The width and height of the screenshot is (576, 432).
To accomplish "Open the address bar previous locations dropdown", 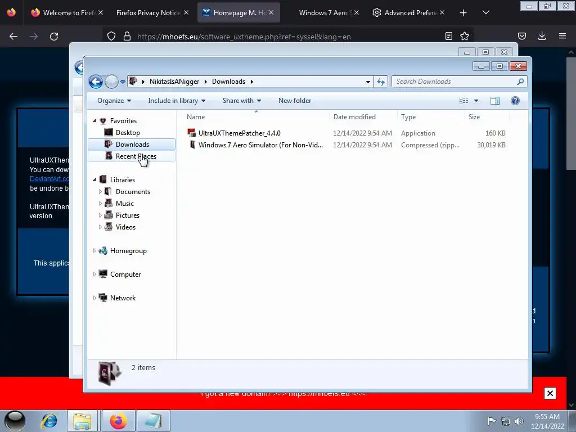I will tap(368, 82).
